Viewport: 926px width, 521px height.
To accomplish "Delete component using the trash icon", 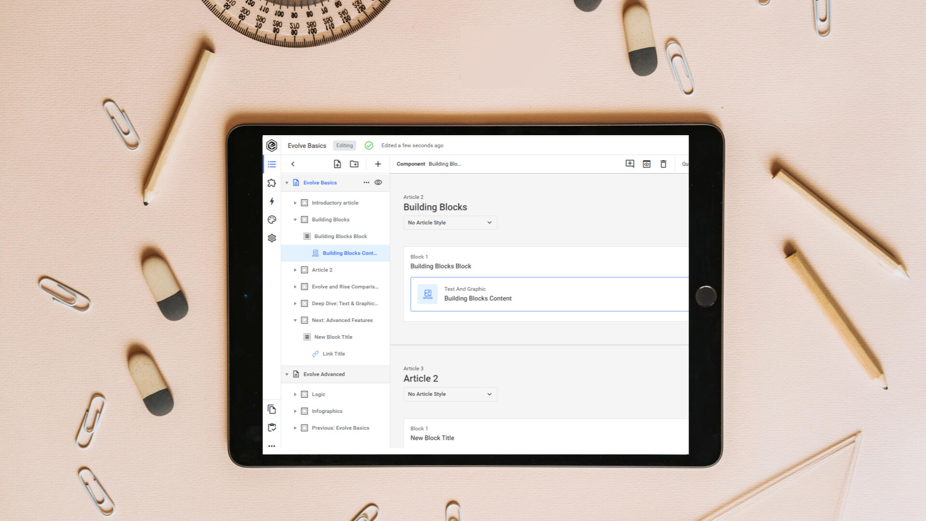I will (663, 164).
